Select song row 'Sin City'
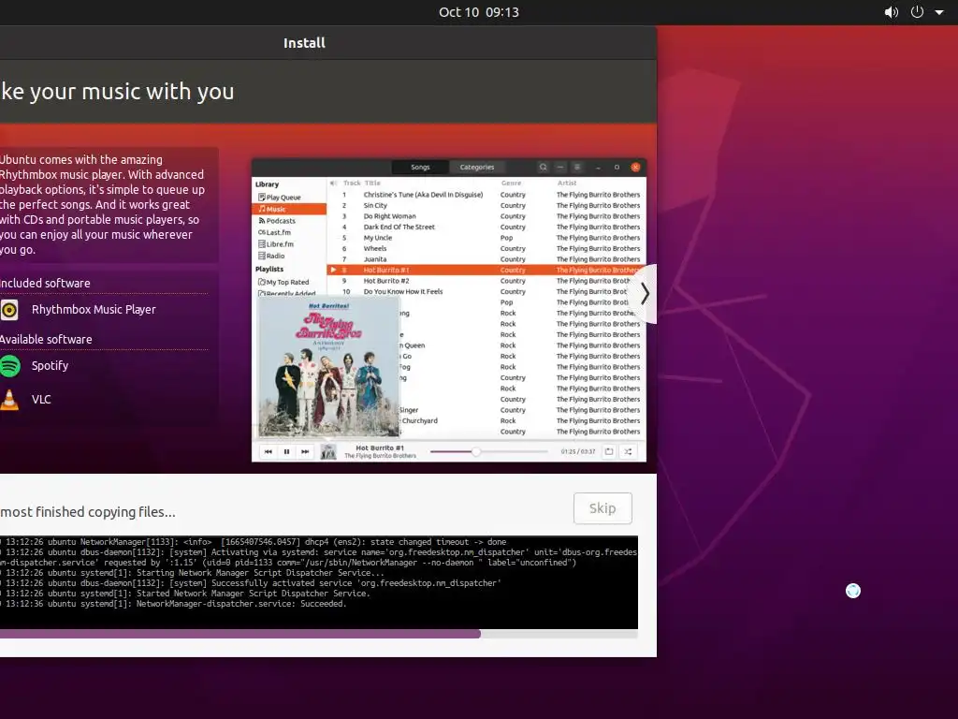Viewport: 958px width, 719px height. [486, 205]
